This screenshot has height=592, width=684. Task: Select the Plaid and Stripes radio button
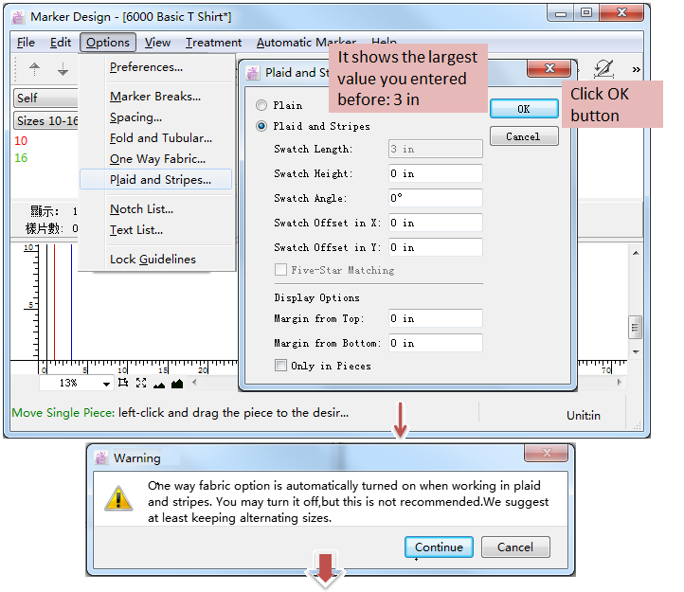tap(262, 126)
